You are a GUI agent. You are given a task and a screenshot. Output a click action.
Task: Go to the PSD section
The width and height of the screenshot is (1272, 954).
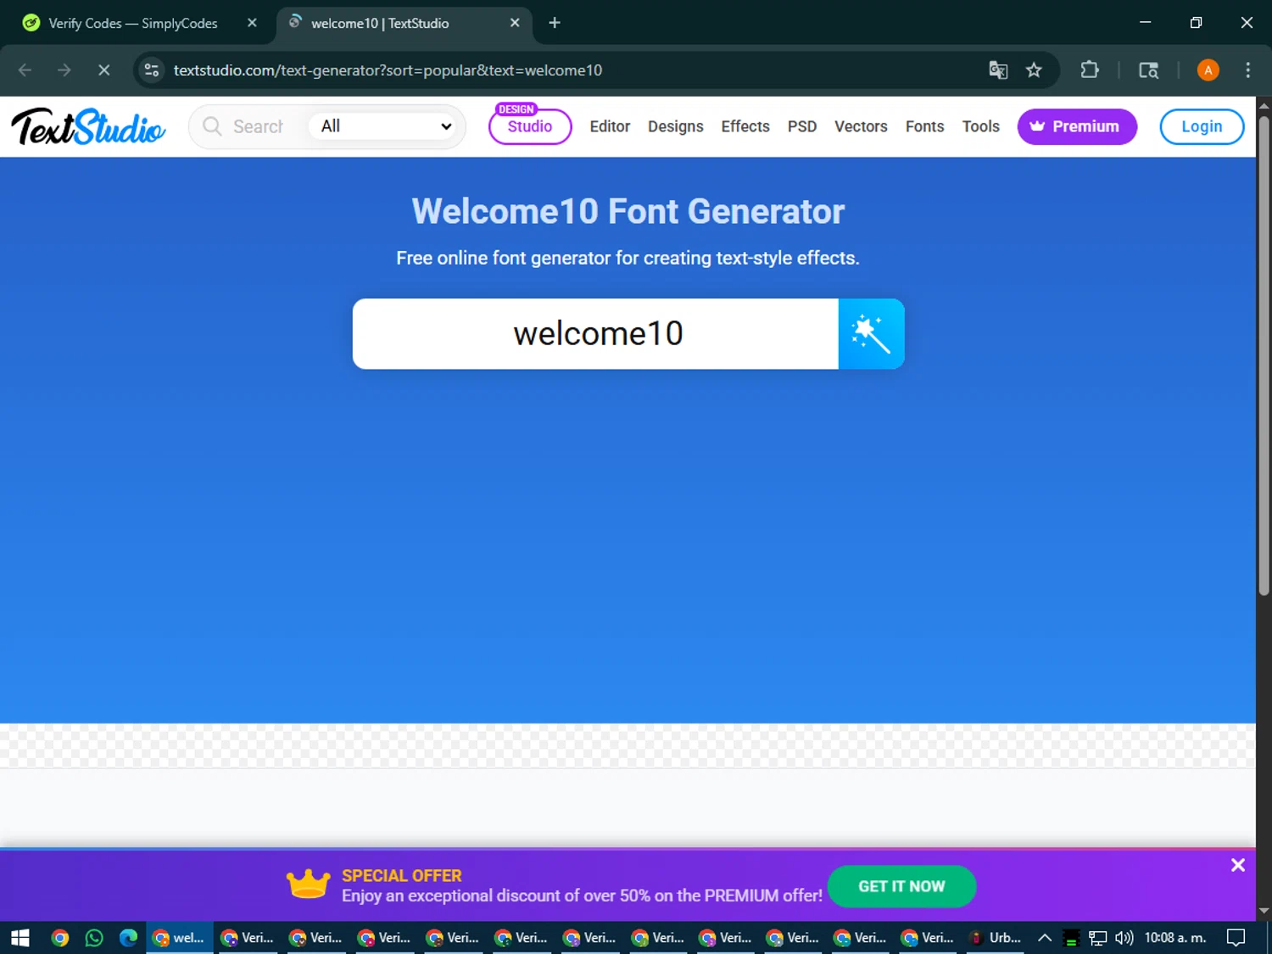pos(802,126)
